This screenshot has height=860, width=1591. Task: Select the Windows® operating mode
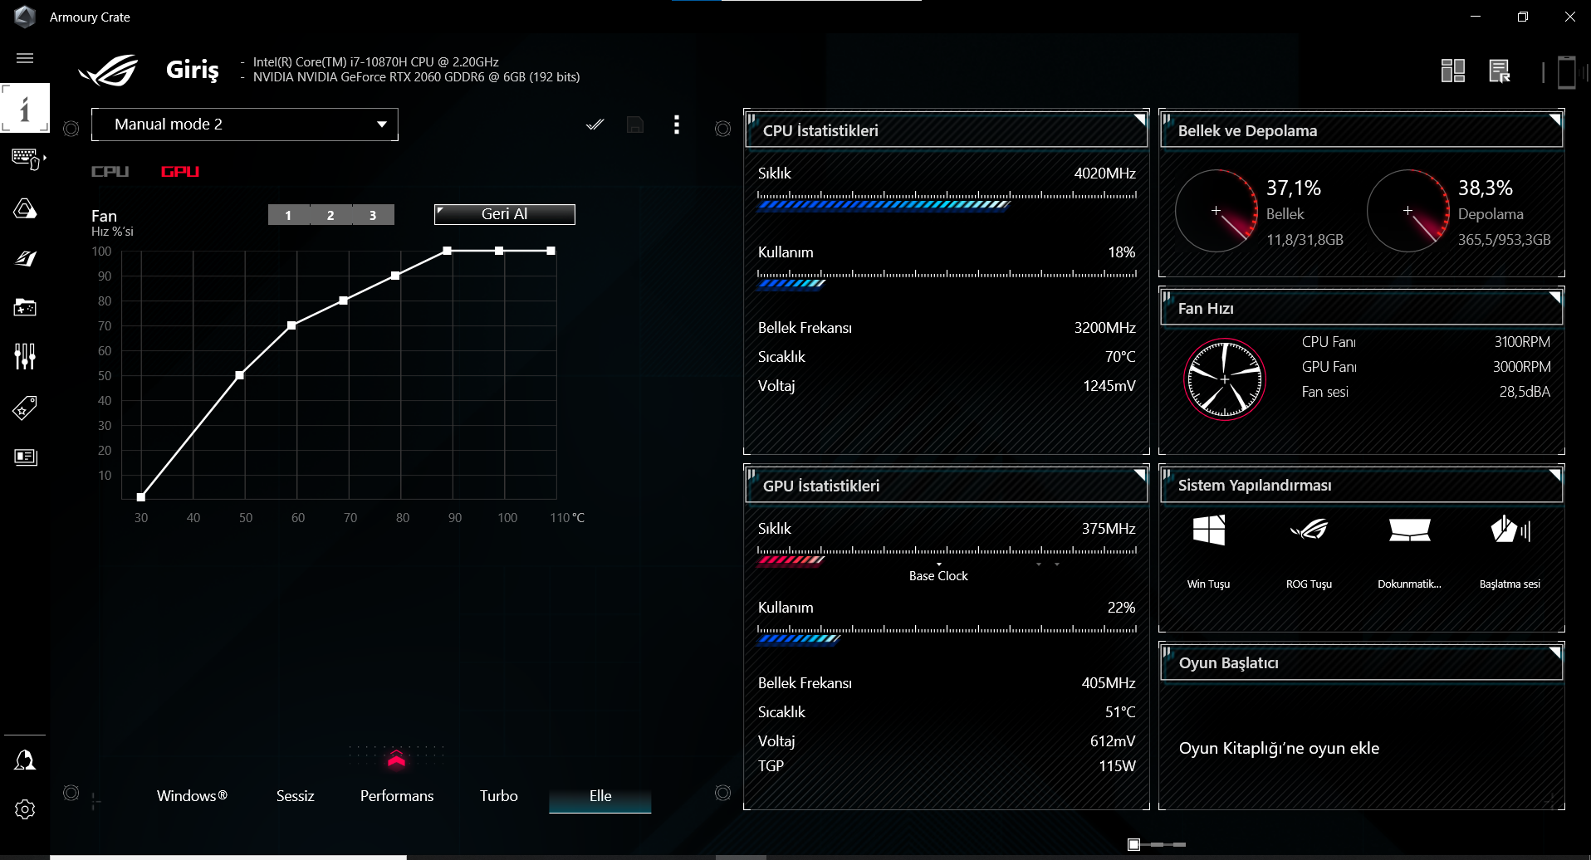coord(192,796)
